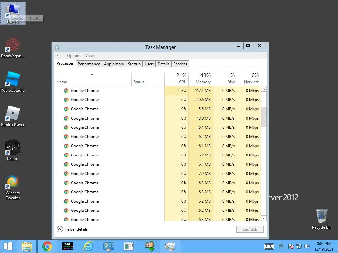Open the Server Manager taskbar icon
Image resolution: width=338 pixels, height=253 pixels.
[x=129, y=246]
